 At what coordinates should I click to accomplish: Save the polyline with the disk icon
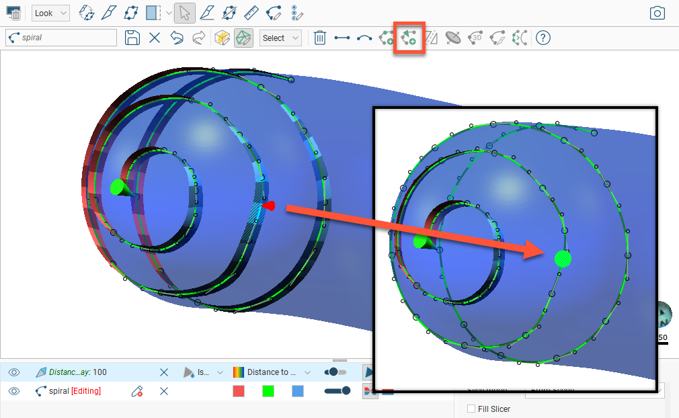click(x=132, y=38)
